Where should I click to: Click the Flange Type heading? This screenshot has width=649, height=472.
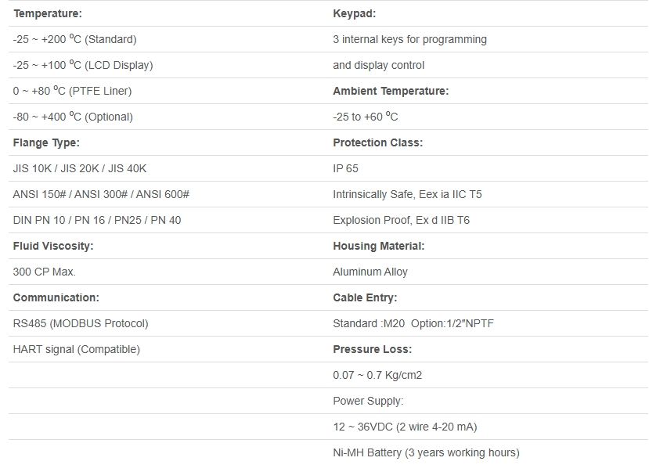coord(46,142)
